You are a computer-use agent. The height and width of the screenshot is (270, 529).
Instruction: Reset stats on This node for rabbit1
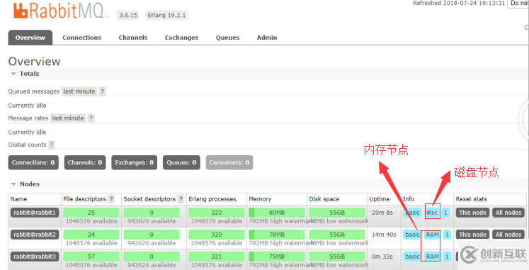pyautogui.click(x=472, y=213)
